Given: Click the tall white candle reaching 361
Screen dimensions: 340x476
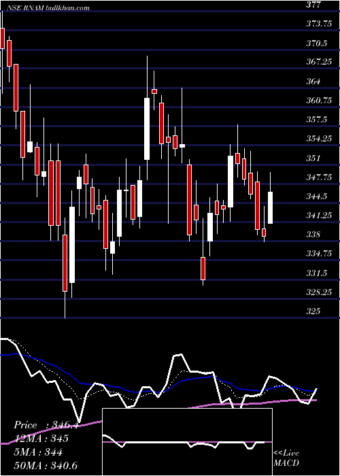Looking at the screenshot, I should point(147,129).
